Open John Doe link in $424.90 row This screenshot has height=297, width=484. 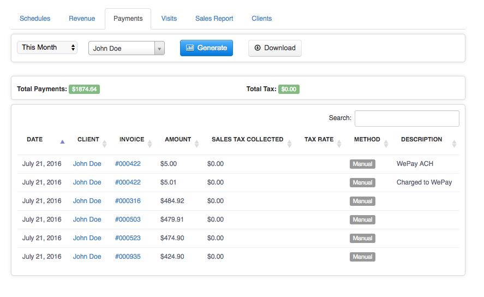[x=87, y=257]
